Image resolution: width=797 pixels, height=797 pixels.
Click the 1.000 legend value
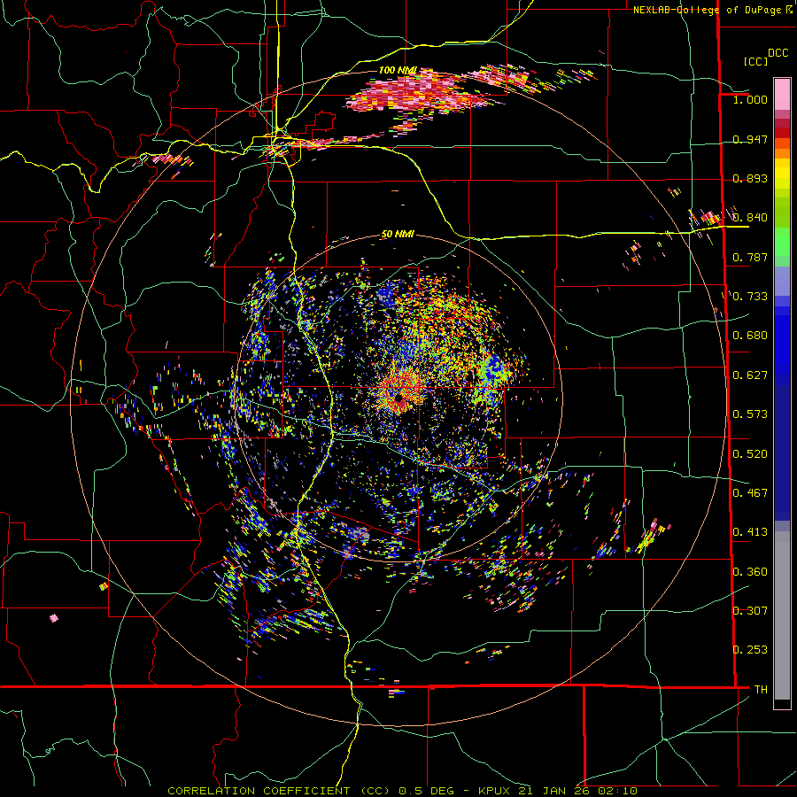750,99
